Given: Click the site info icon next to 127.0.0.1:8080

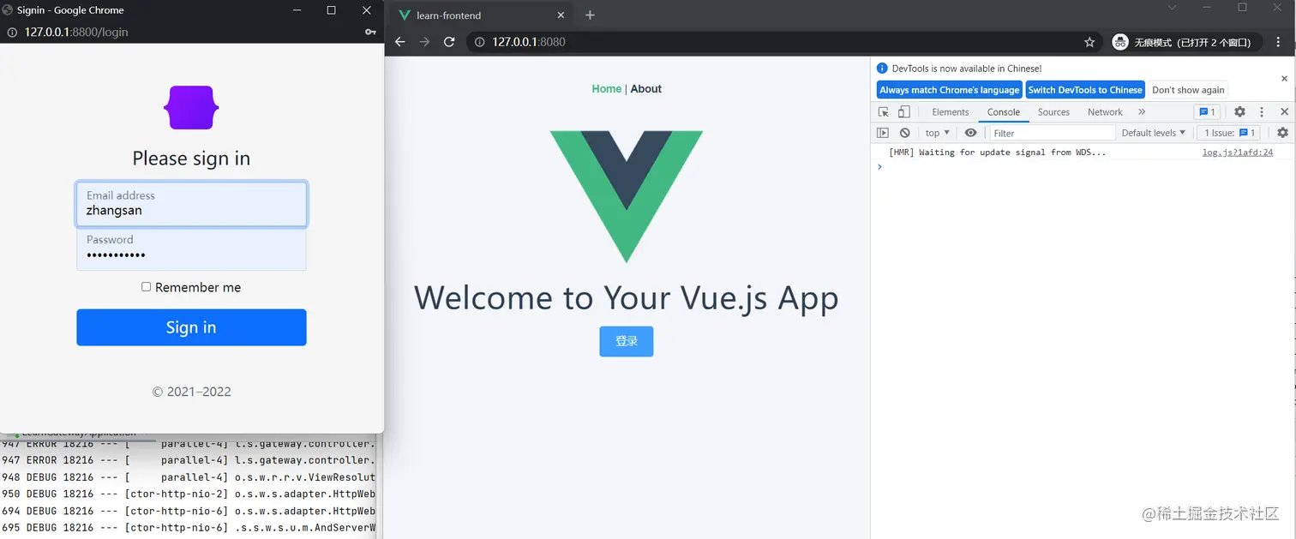Looking at the screenshot, I should (x=480, y=42).
